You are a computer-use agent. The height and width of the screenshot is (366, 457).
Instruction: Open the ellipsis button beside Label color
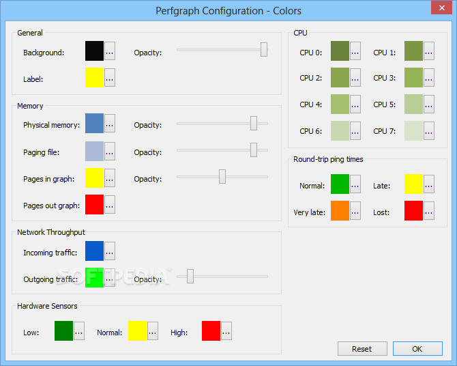(110, 77)
